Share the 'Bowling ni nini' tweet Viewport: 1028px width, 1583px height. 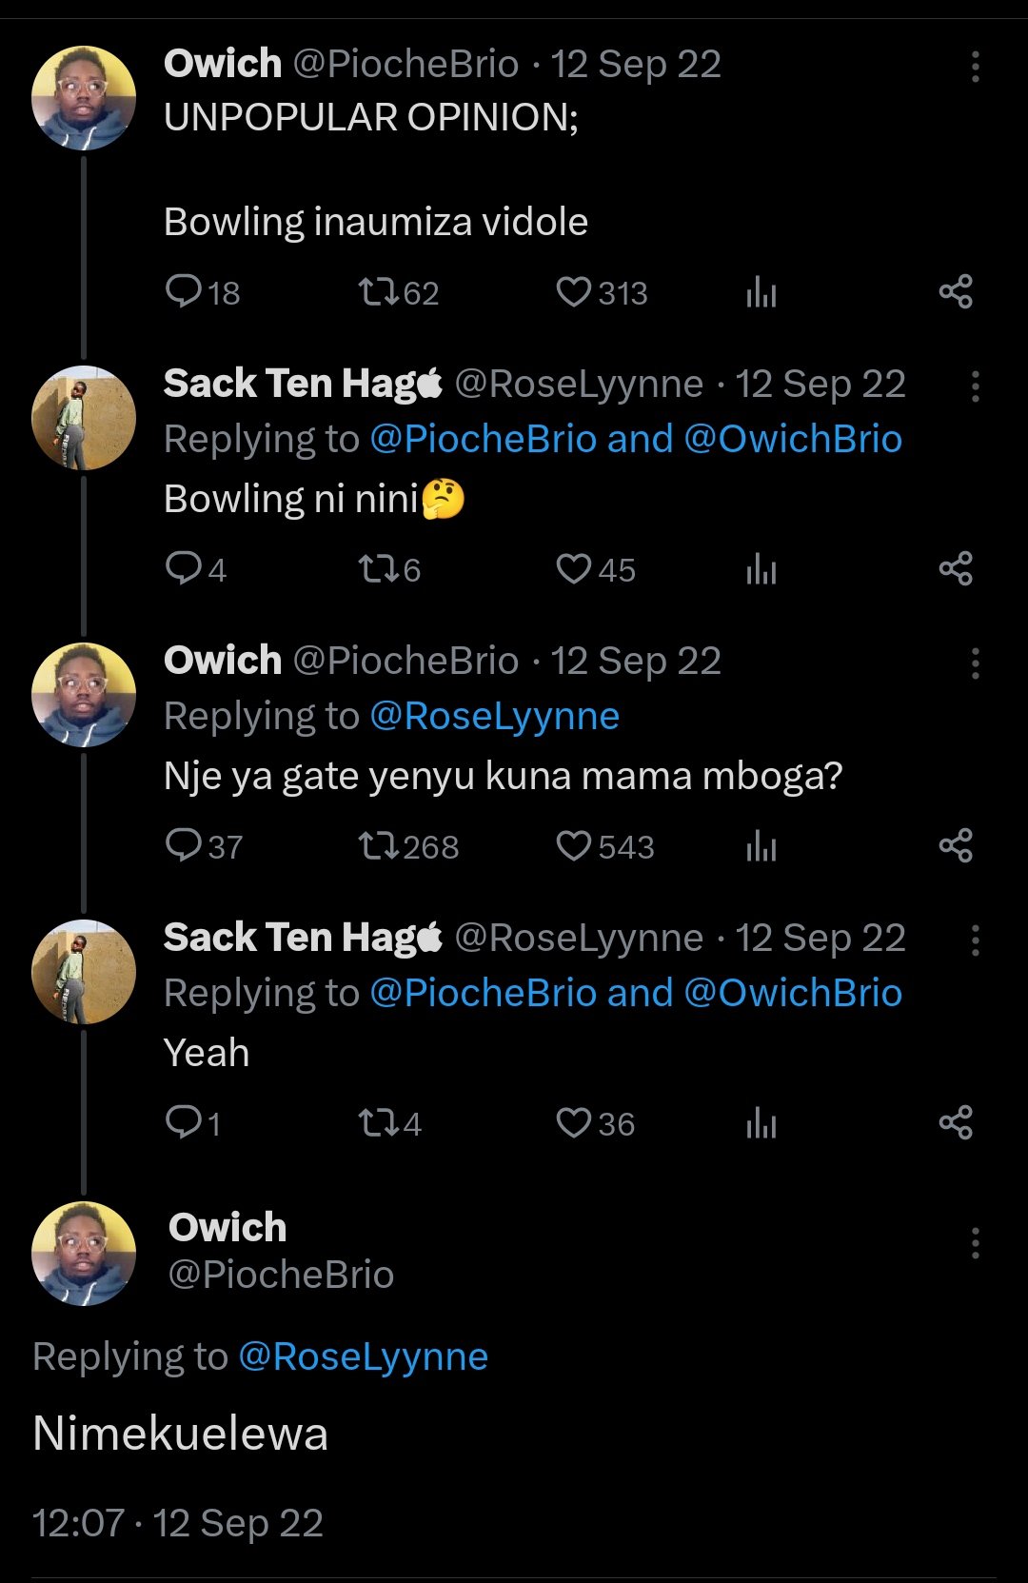(955, 568)
